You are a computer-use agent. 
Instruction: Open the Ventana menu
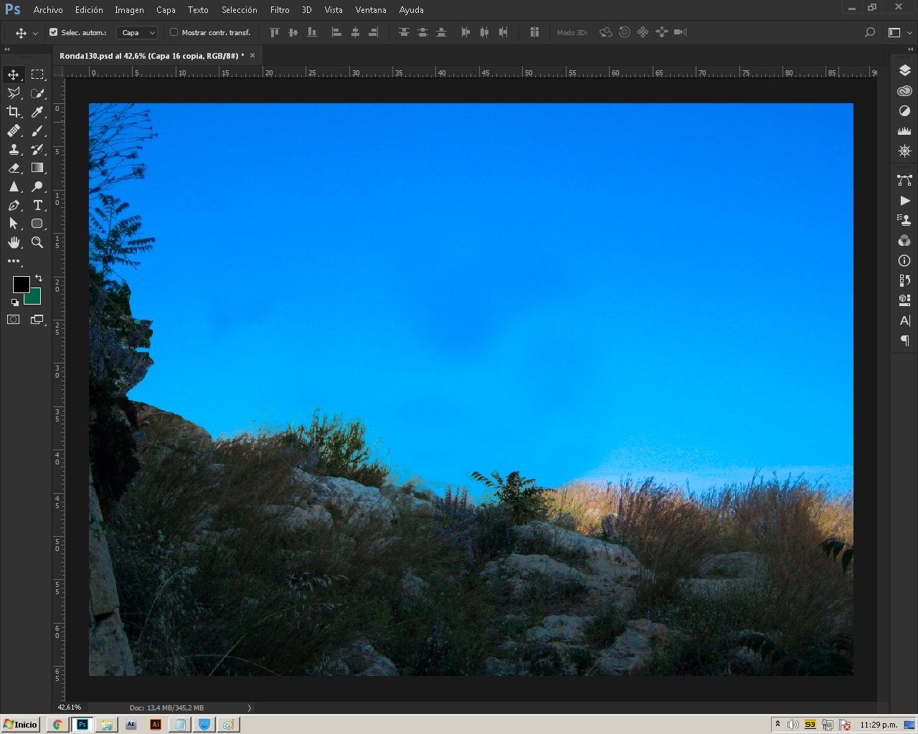click(371, 10)
